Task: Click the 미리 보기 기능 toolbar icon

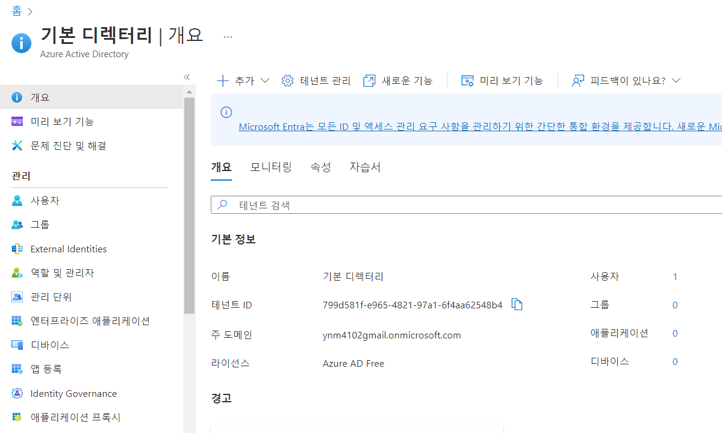Action: pyautogui.click(x=467, y=81)
